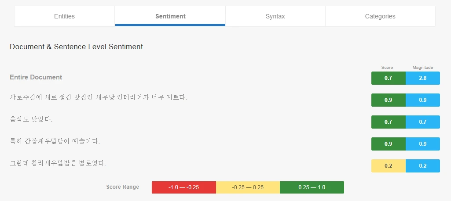Click the Entire Document magnitude 2.8 badge
The height and width of the screenshot is (201, 451).
tap(422, 78)
